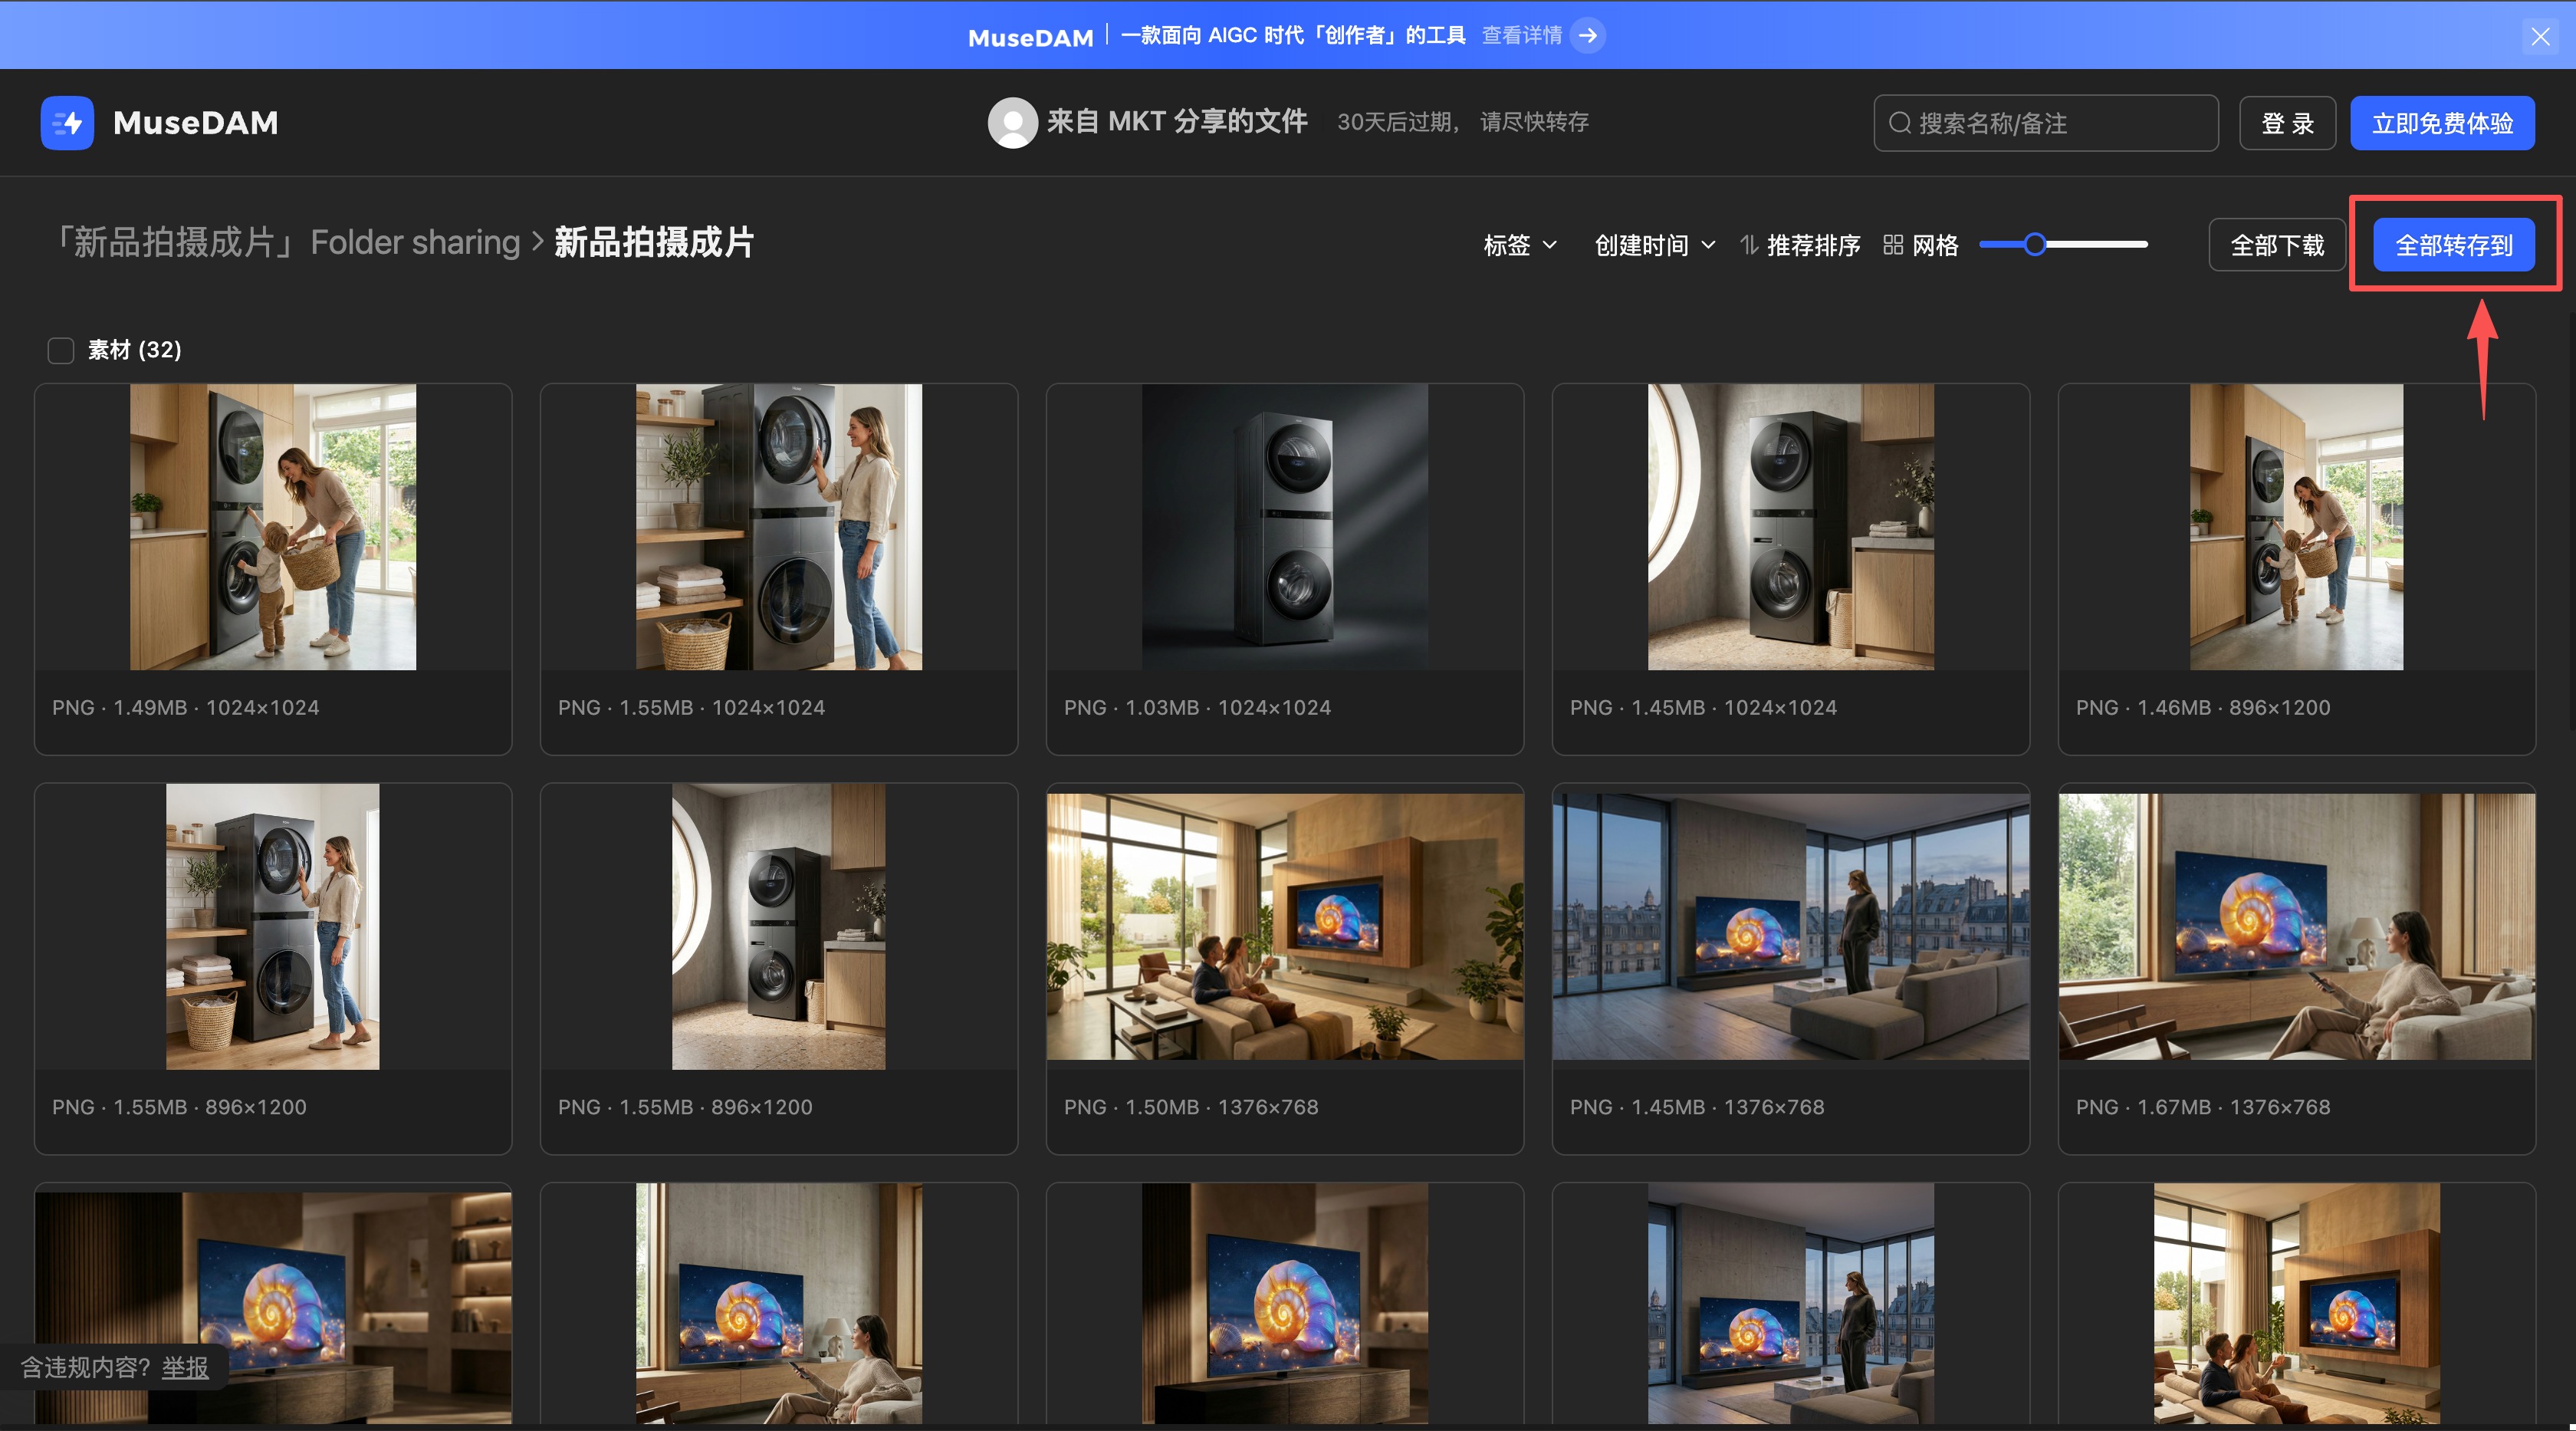Open the dark studio washer thumbnail

click(1284, 527)
